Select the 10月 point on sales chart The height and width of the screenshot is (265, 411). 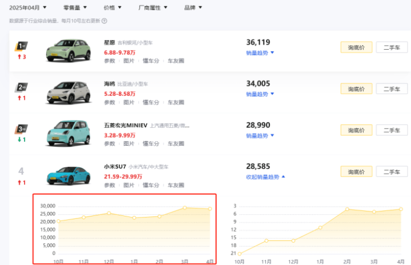tap(58, 221)
